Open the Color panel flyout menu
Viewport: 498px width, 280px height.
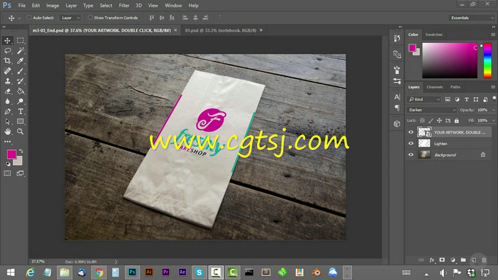493,34
